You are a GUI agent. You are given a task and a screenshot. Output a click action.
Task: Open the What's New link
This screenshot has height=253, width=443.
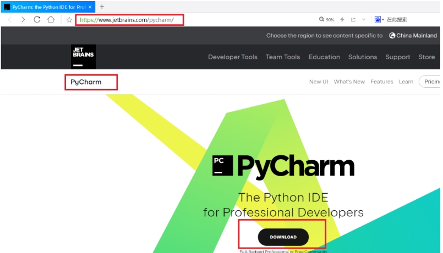coord(349,82)
